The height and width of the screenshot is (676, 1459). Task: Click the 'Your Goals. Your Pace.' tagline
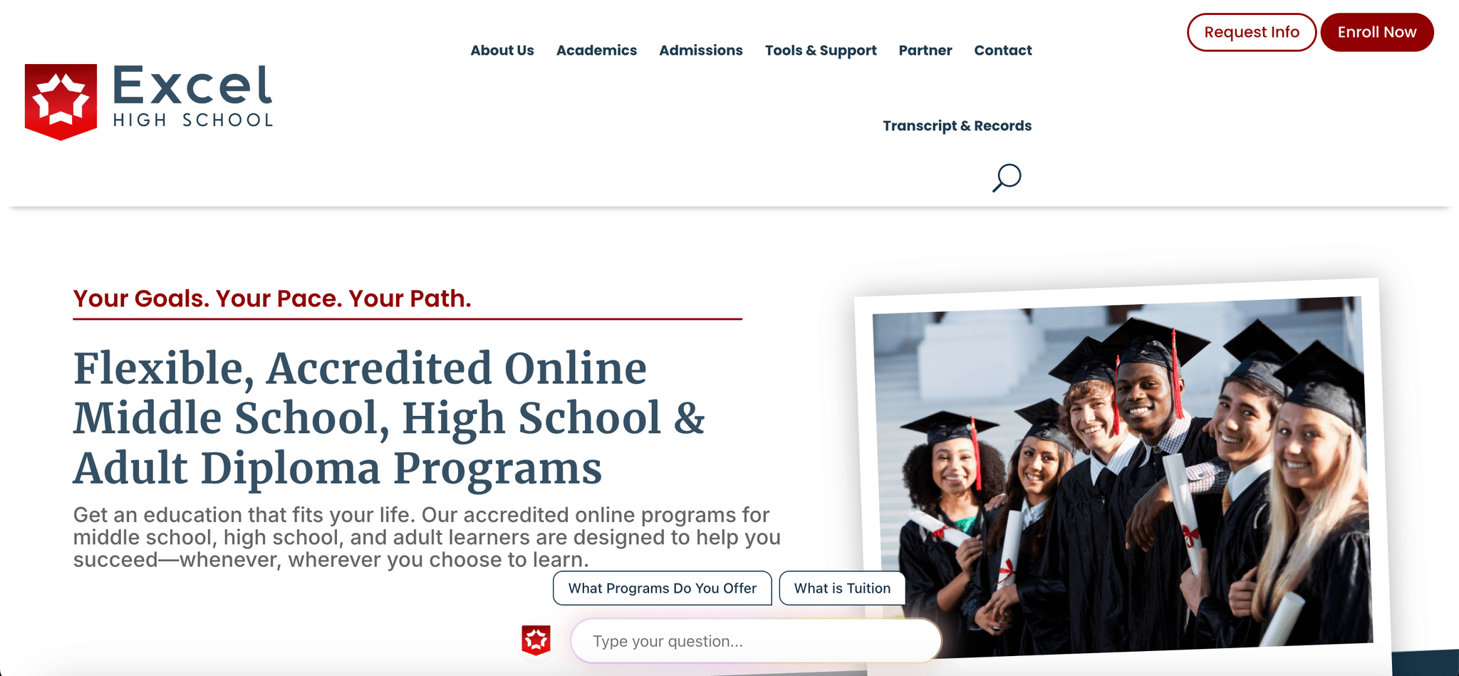point(272,298)
